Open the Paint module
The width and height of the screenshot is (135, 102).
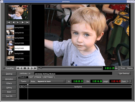9,92
